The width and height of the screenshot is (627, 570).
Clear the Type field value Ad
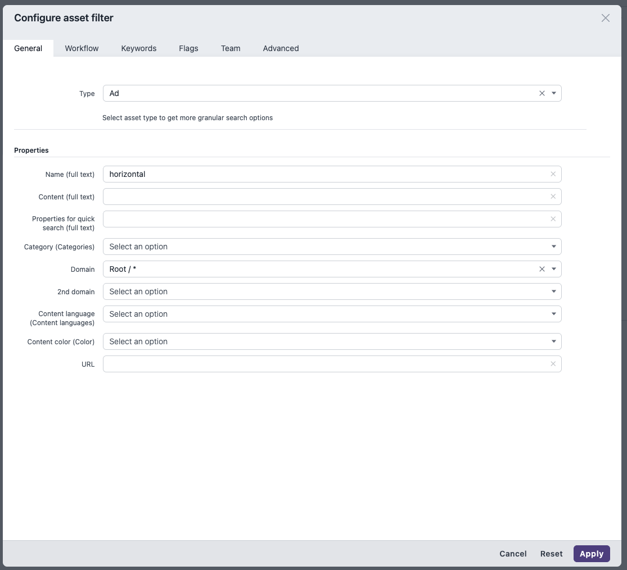(542, 93)
